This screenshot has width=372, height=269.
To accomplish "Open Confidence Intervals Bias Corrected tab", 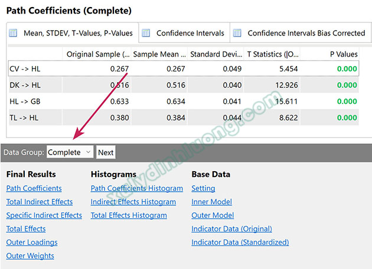I will [301, 32].
